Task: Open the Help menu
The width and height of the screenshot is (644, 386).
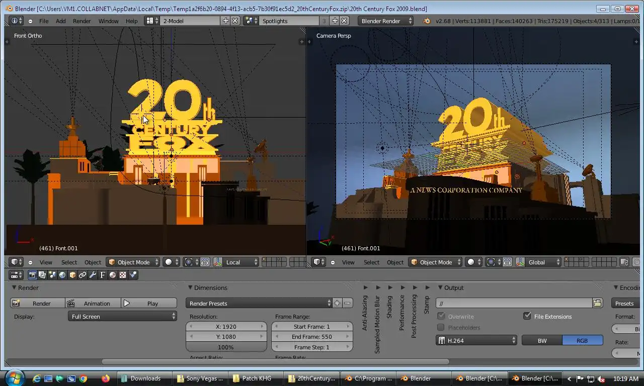Action: (131, 21)
